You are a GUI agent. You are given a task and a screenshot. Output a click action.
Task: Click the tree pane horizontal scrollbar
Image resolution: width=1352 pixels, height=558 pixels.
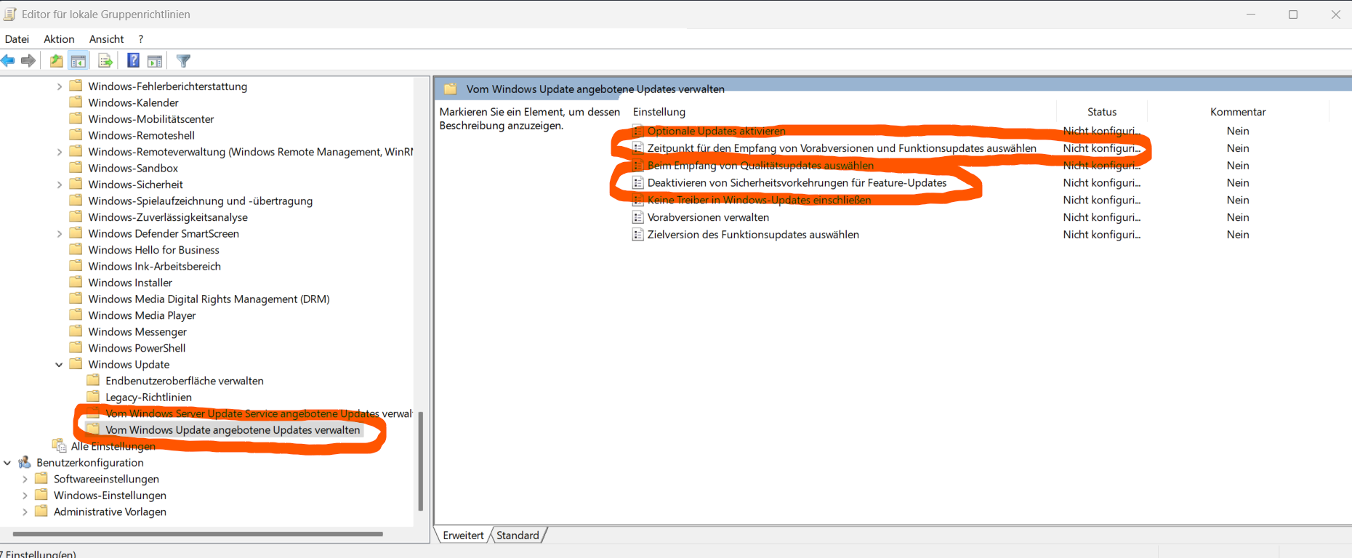198,534
